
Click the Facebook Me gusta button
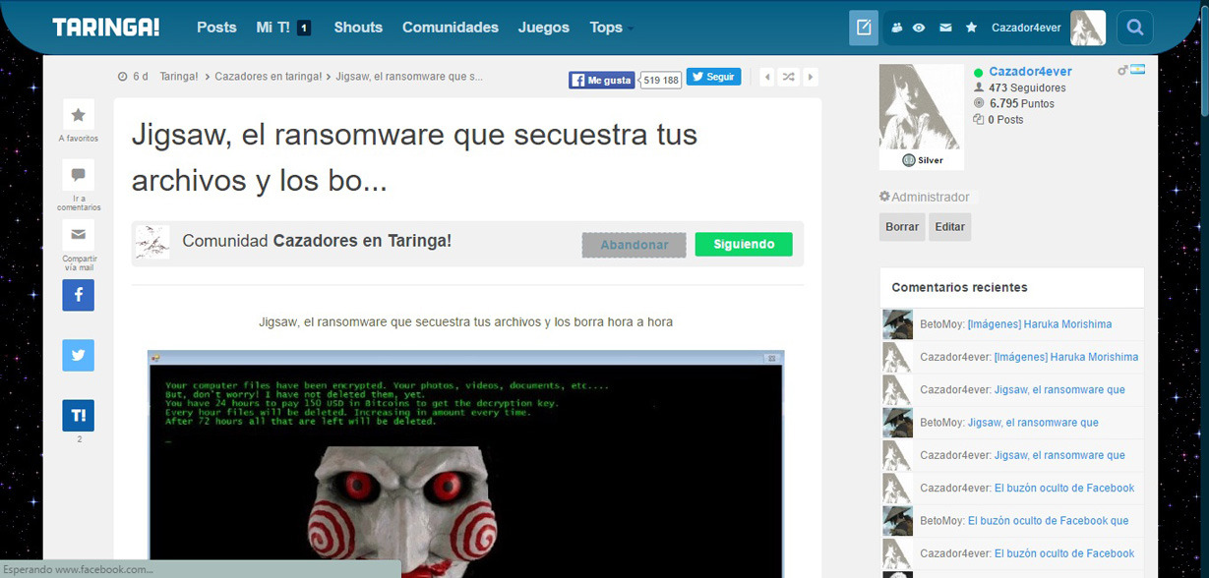(601, 80)
